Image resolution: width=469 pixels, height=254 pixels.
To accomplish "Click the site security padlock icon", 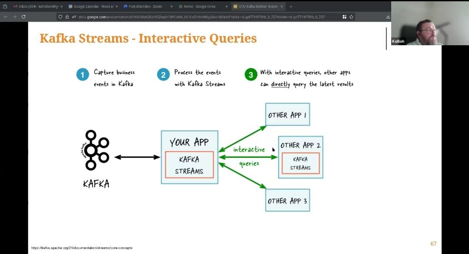I will pyautogui.click(x=67, y=17).
